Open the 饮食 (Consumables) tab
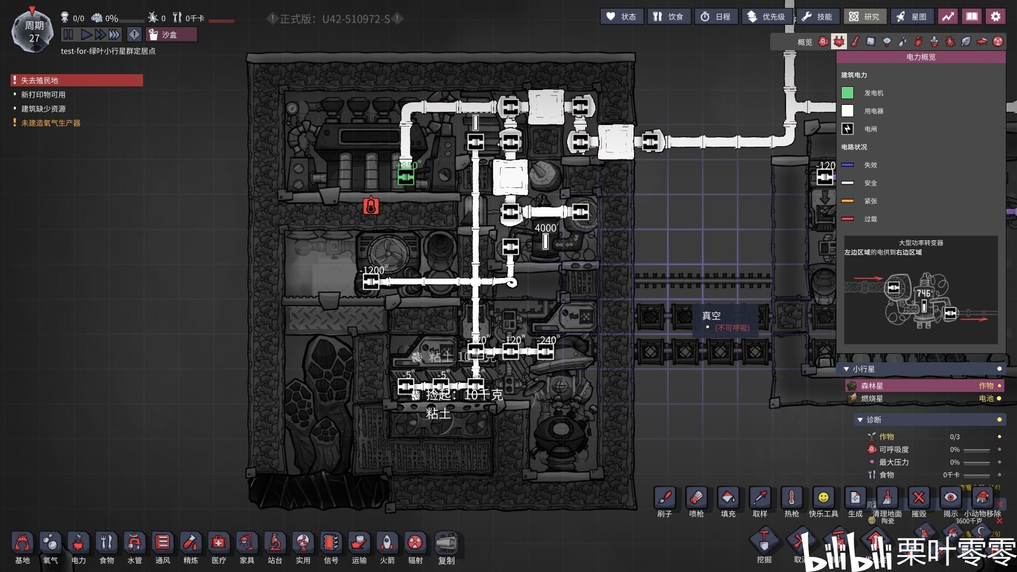This screenshot has width=1017, height=572. click(x=668, y=16)
